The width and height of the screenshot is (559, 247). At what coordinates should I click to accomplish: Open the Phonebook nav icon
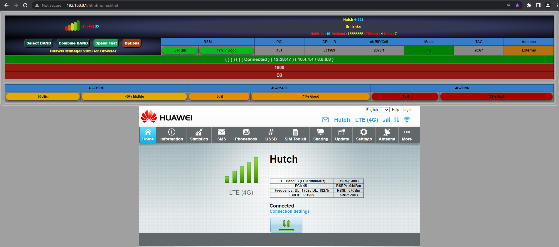246,132
